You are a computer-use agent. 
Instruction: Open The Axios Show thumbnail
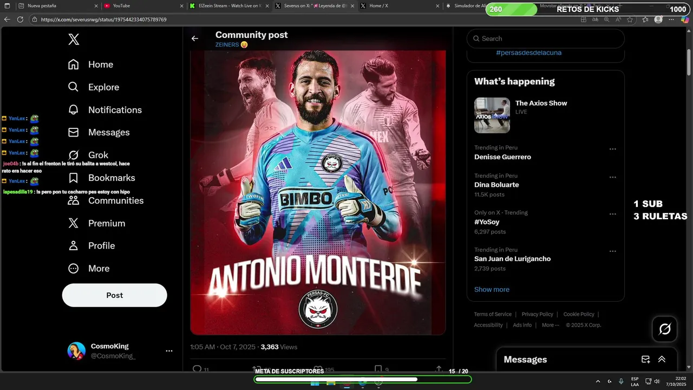(x=492, y=115)
